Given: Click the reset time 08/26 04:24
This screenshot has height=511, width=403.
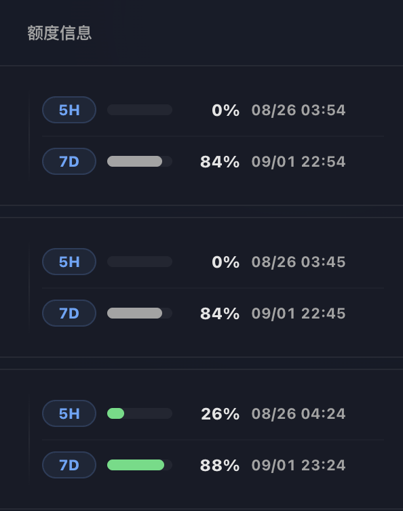Looking at the screenshot, I should coord(299,414).
